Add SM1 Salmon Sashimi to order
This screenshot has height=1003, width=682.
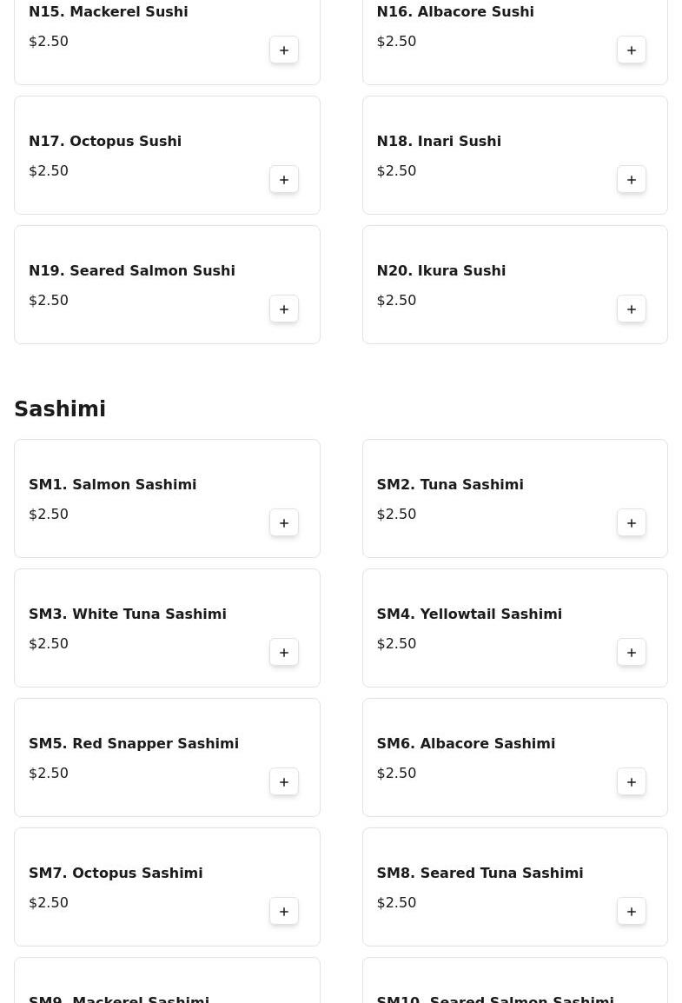click(284, 523)
